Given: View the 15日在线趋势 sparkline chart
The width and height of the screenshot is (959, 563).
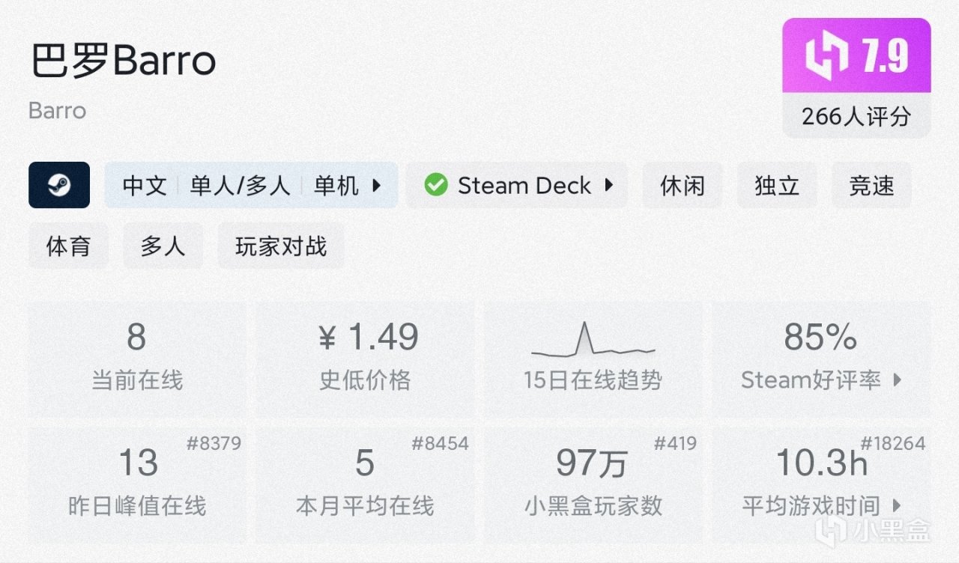Looking at the screenshot, I should [593, 341].
